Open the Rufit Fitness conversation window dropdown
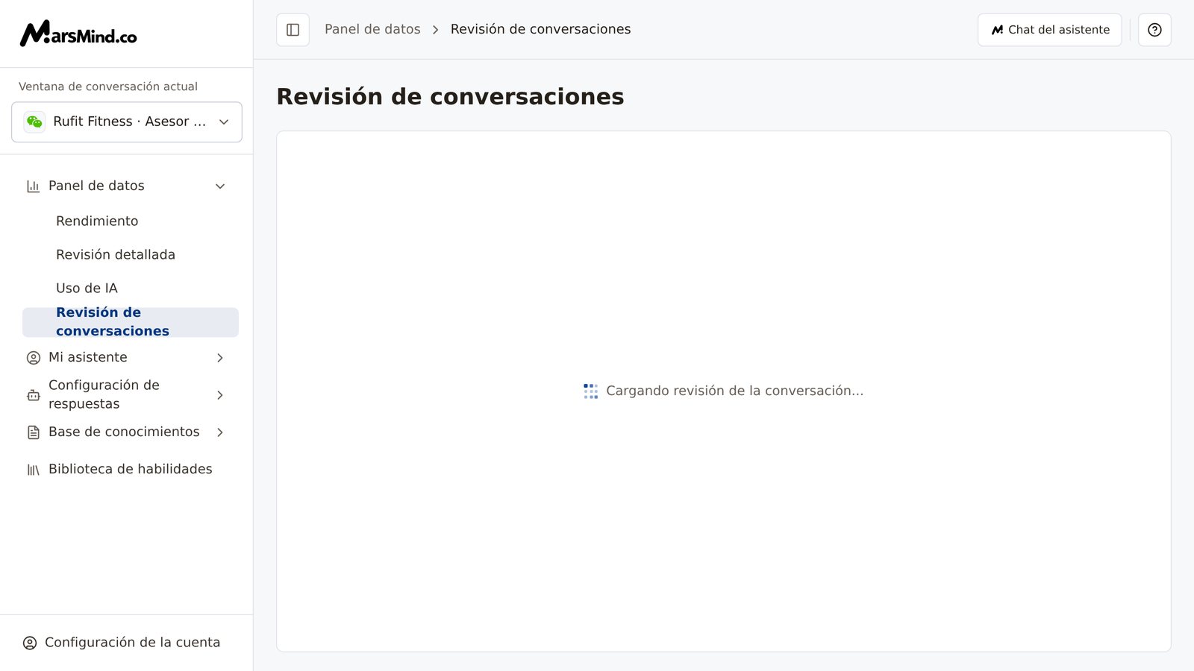1194x671 pixels. pyautogui.click(x=127, y=122)
